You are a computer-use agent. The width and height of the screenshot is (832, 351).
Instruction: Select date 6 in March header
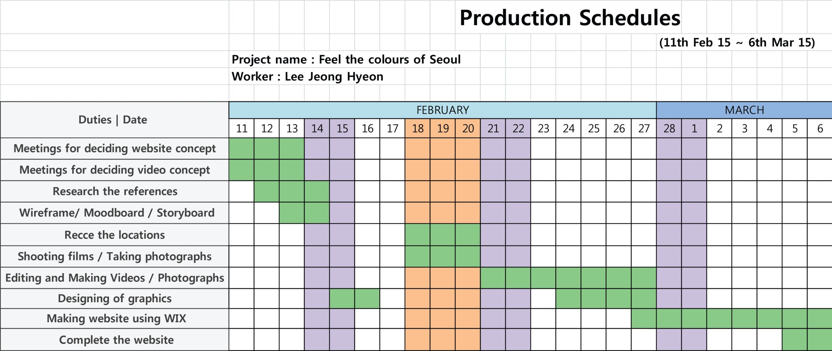(x=820, y=129)
